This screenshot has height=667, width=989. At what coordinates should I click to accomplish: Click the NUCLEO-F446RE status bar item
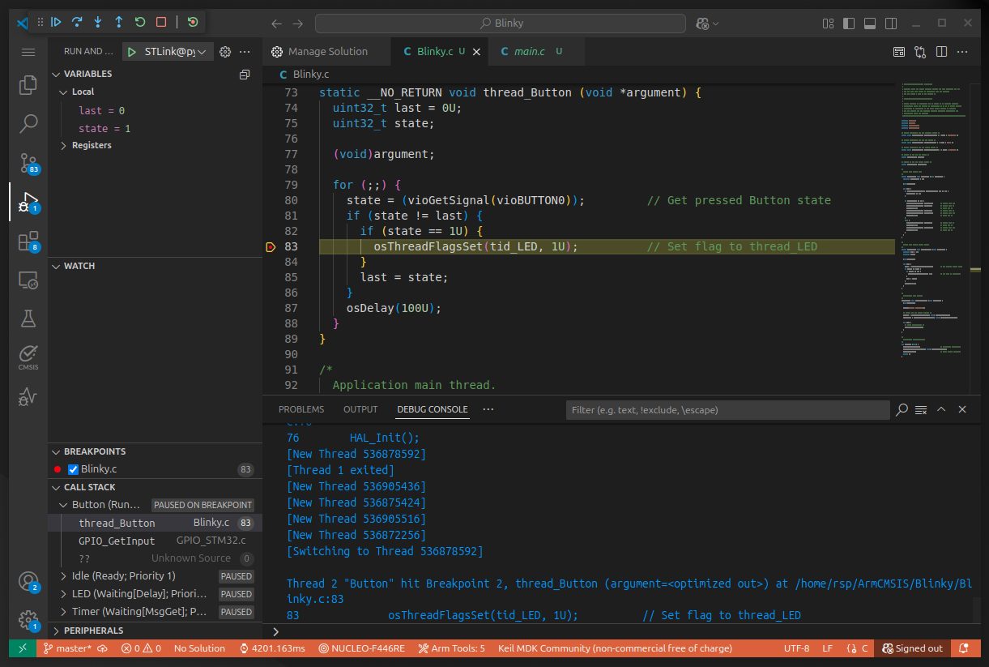[361, 648]
